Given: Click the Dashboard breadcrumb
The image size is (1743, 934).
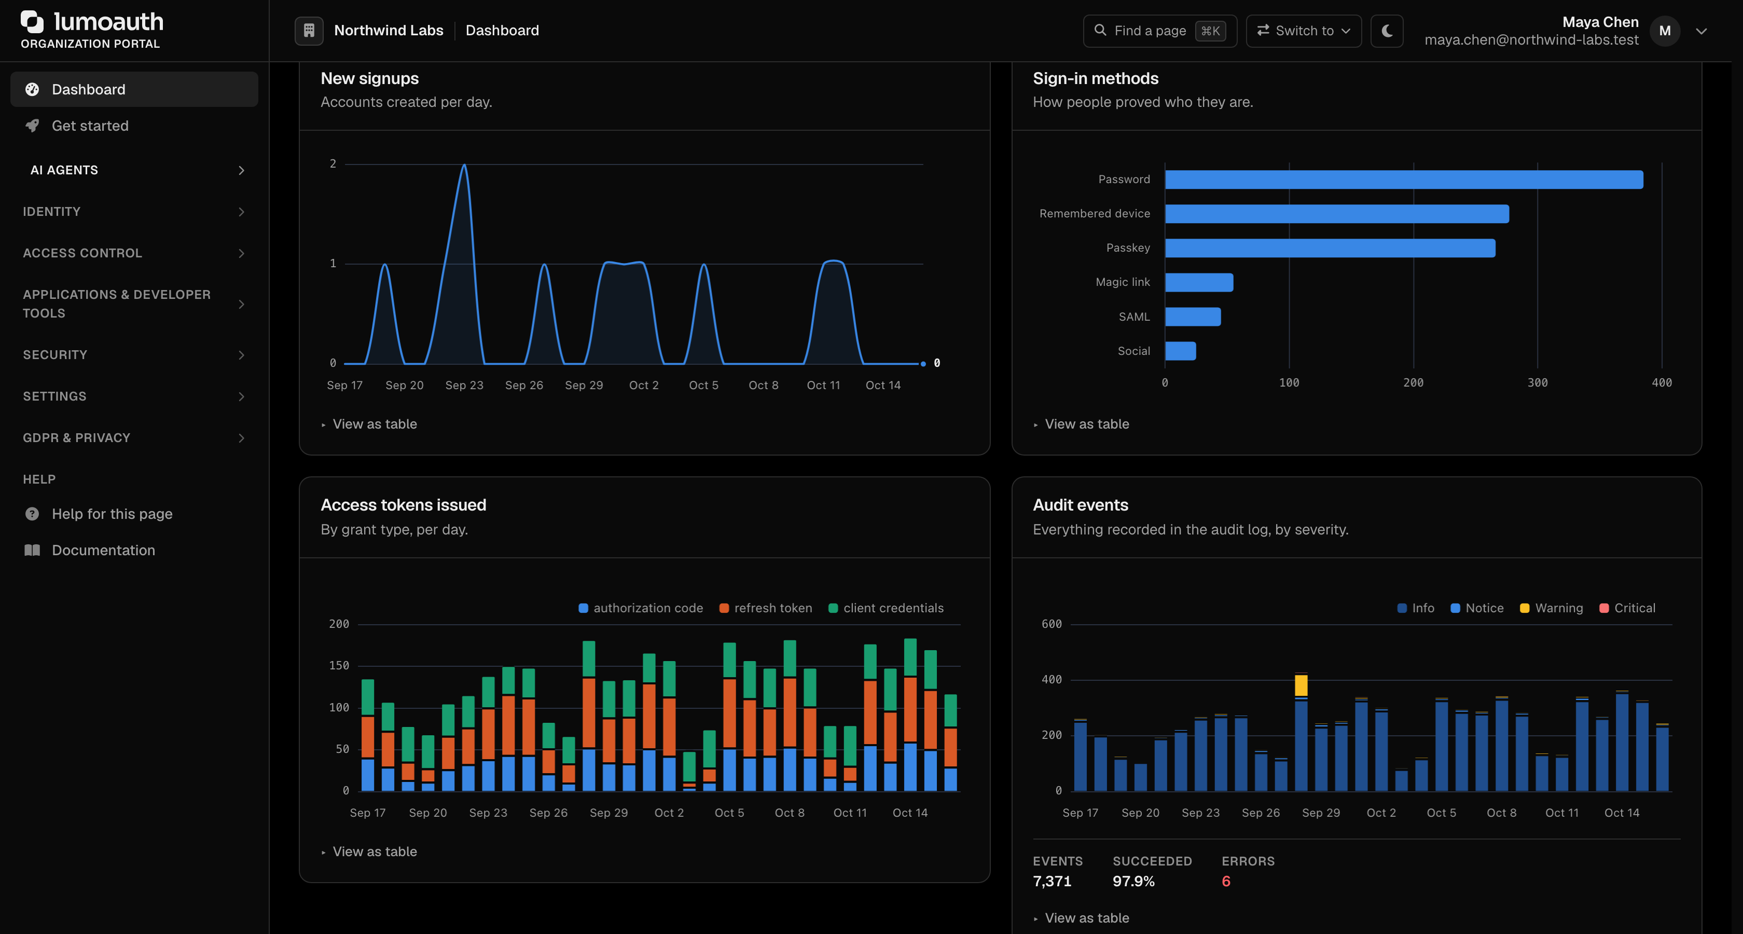Looking at the screenshot, I should pos(502,31).
